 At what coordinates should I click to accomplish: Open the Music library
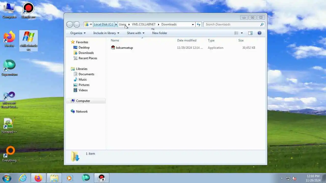[83, 80]
